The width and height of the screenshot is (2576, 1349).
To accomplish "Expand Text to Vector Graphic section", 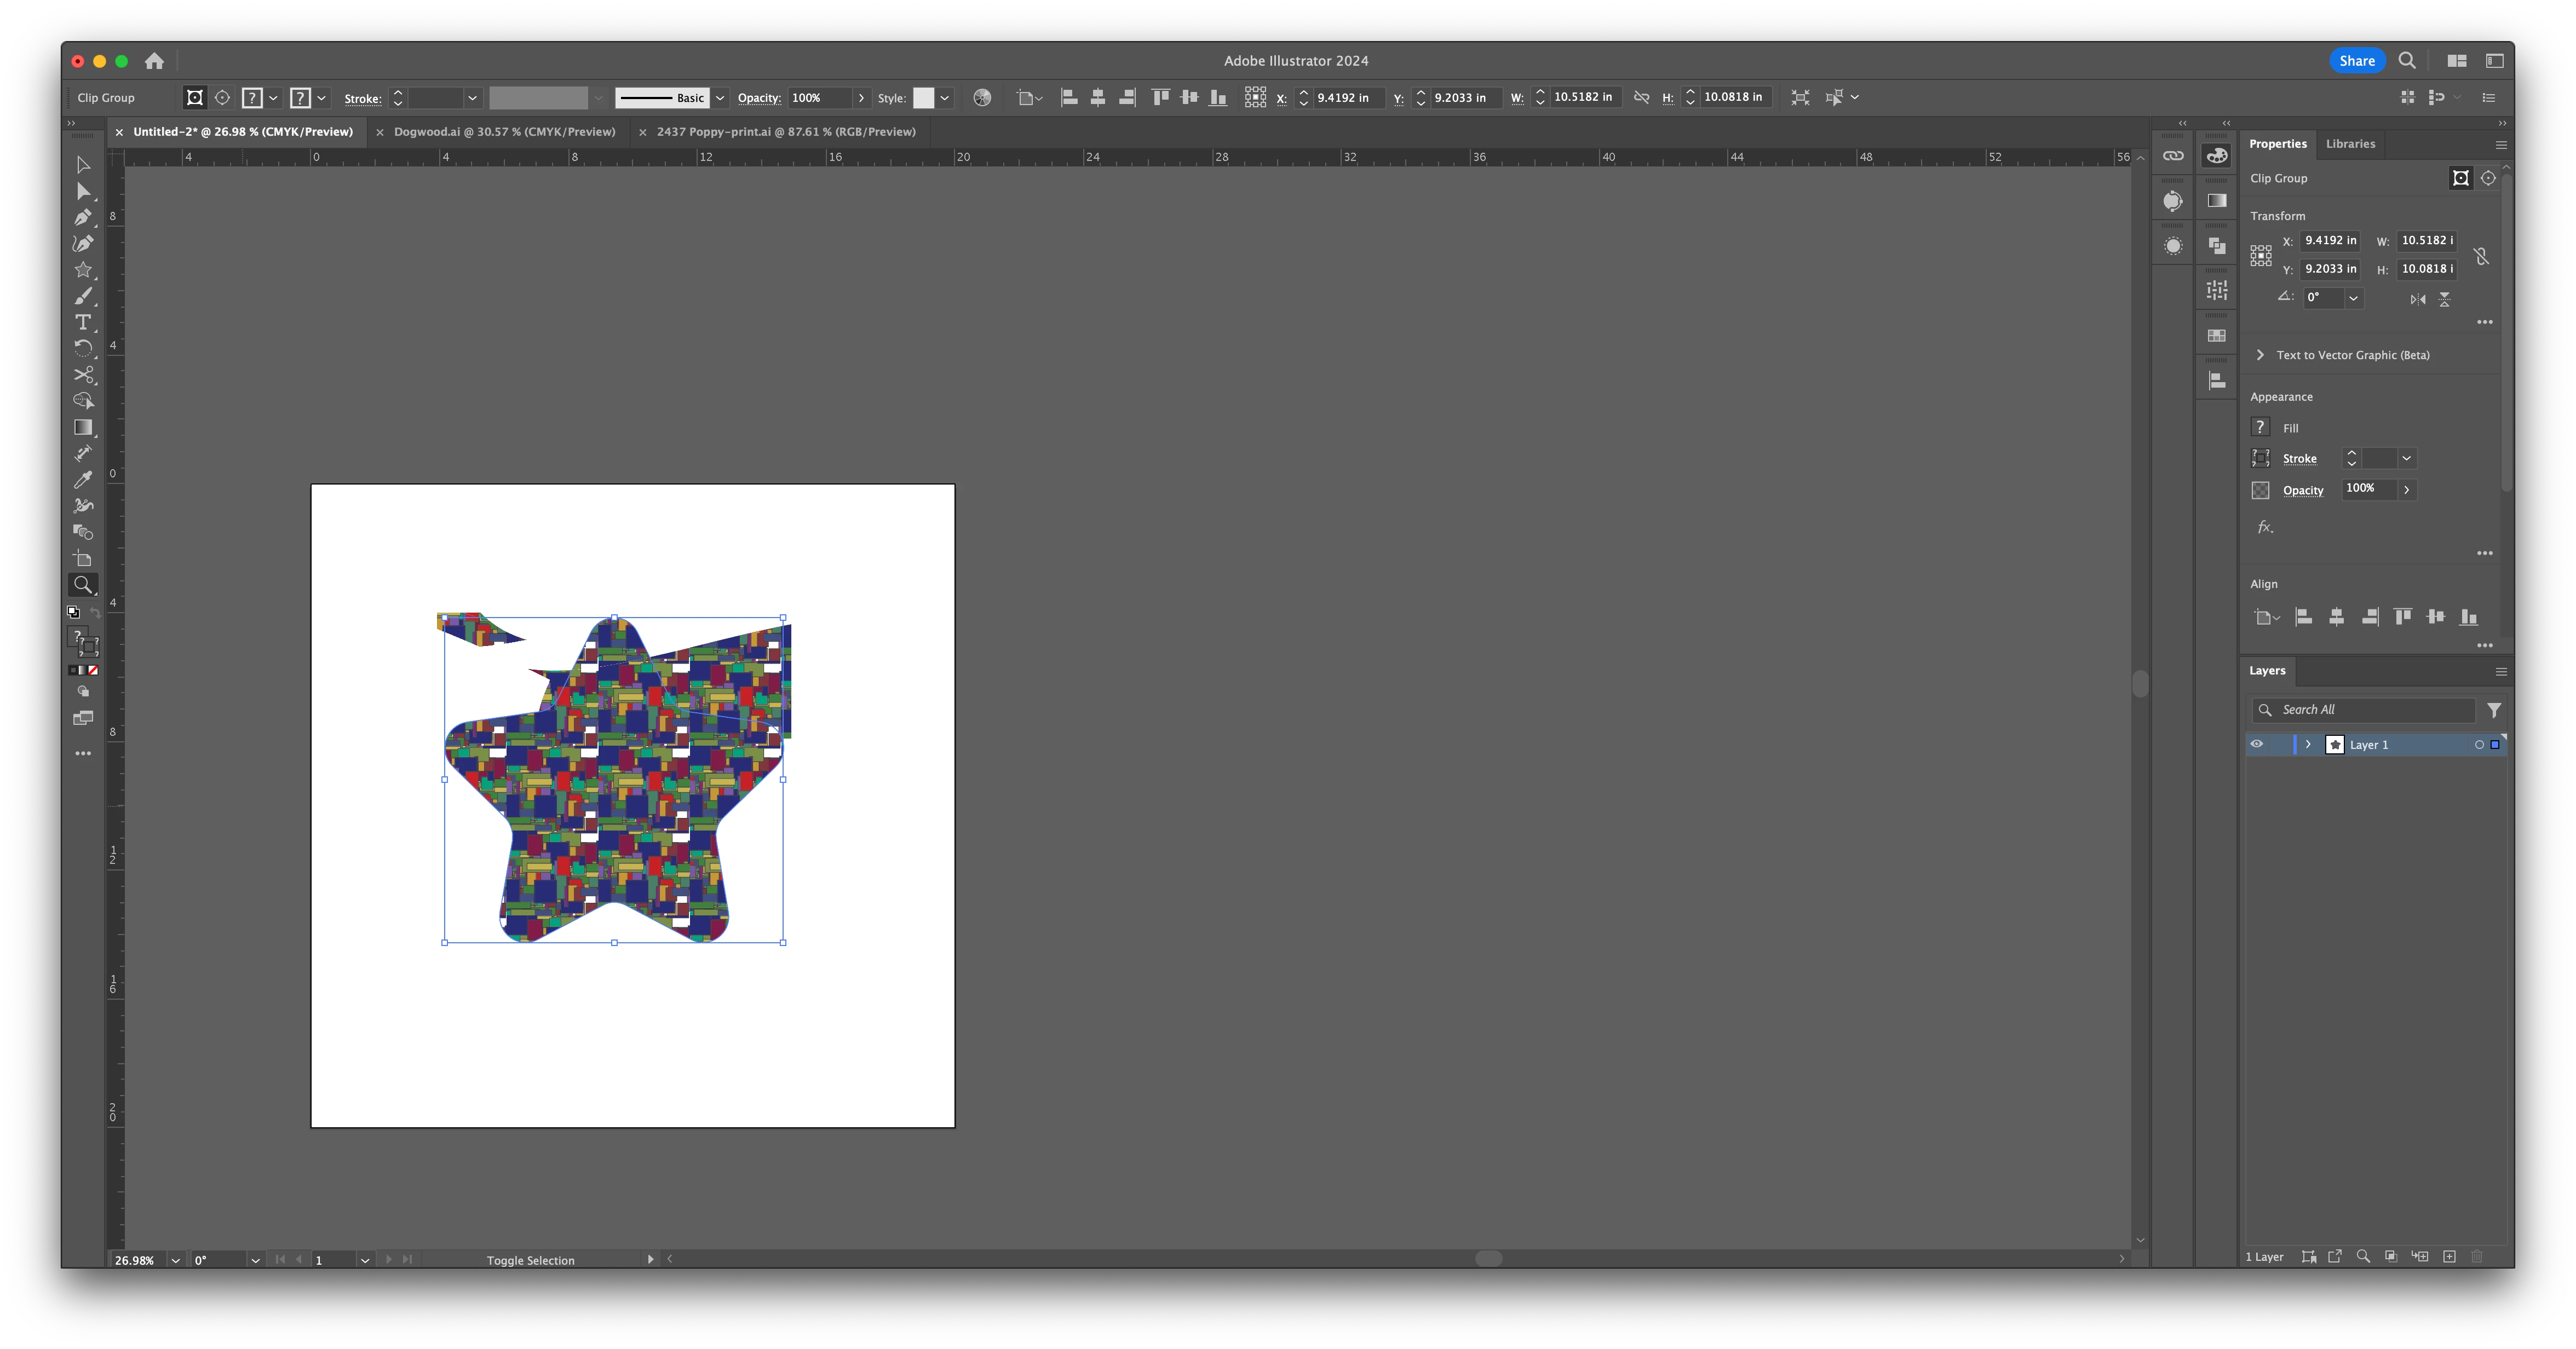I will pyautogui.click(x=2260, y=355).
